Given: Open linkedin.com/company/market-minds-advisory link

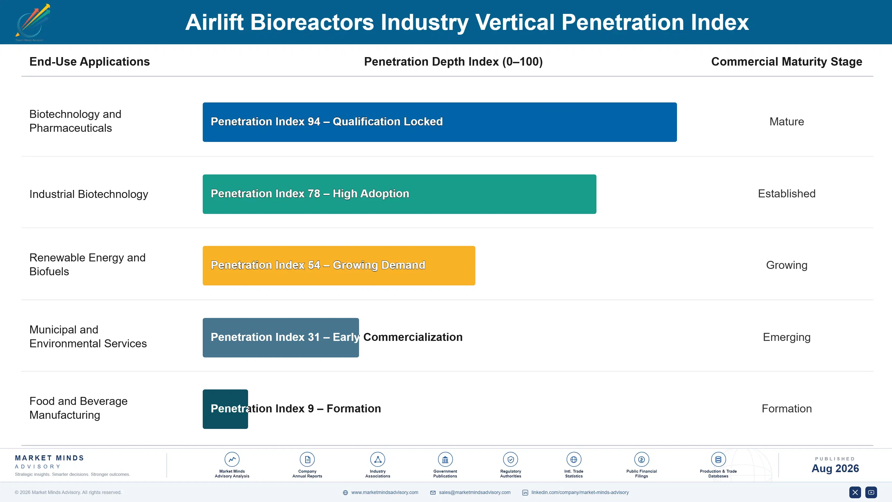Looking at the screenshot, I should 580,492.
